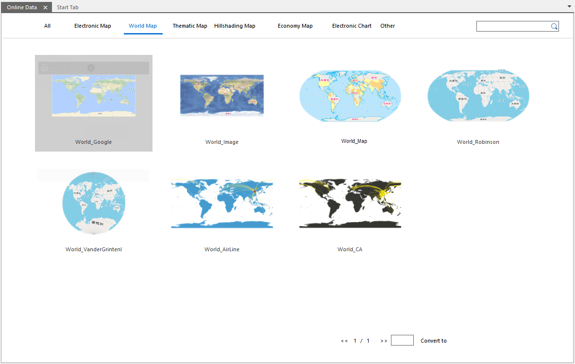Close the Online Data tab
This screenshot has width=575, height=364.
(45, 7)
